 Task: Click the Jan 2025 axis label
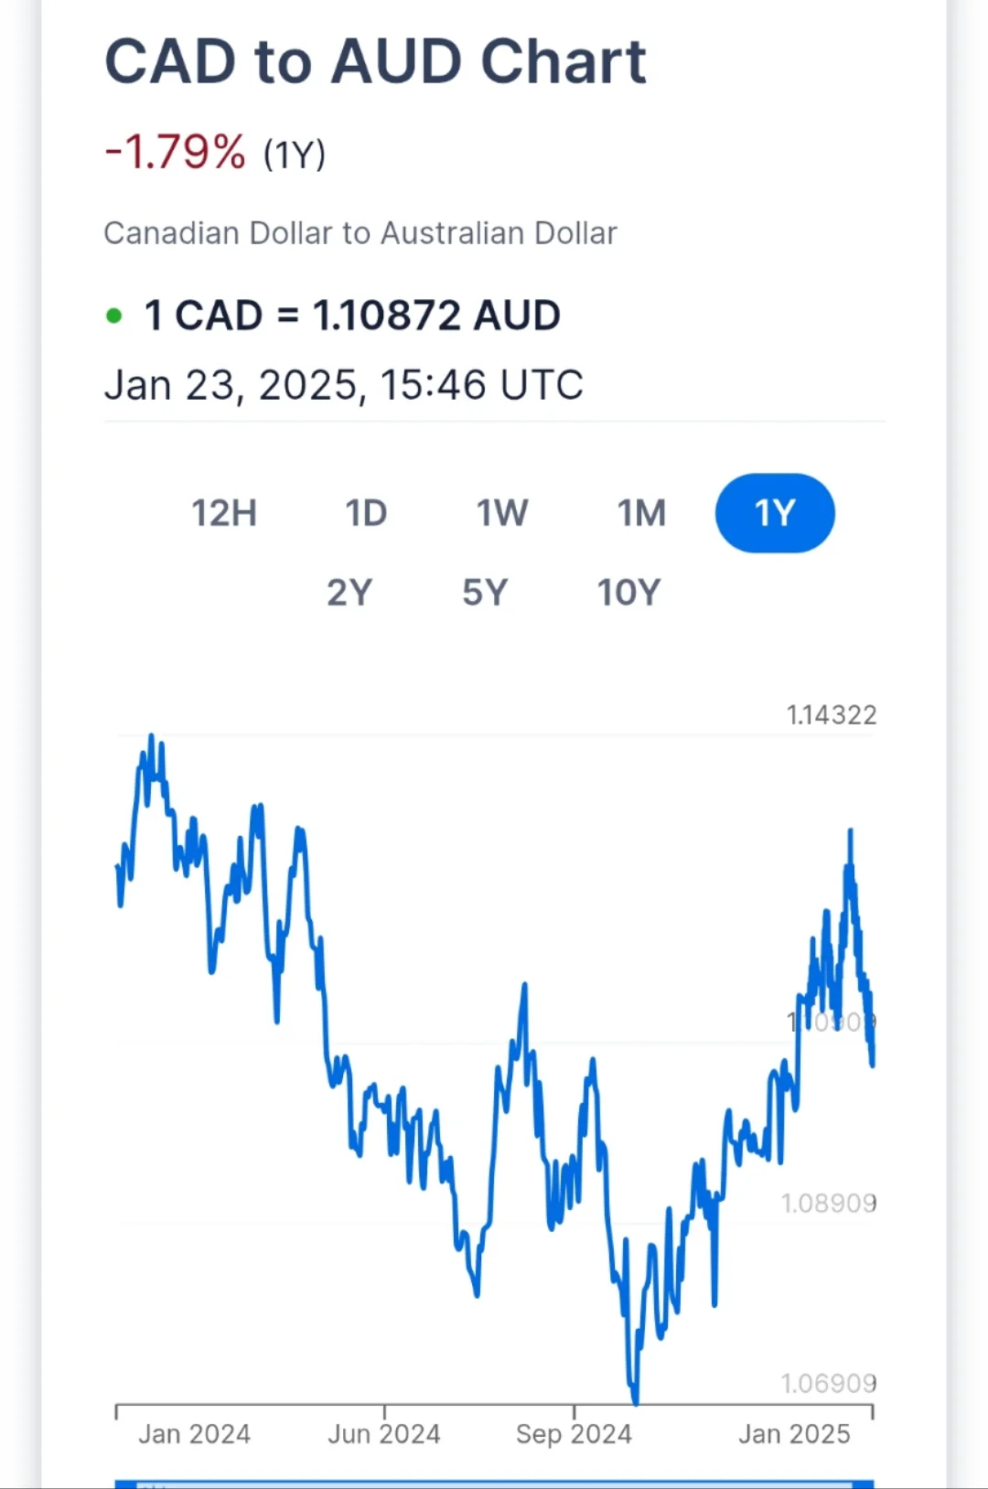pyautogui.click(x=794, y=1433)
